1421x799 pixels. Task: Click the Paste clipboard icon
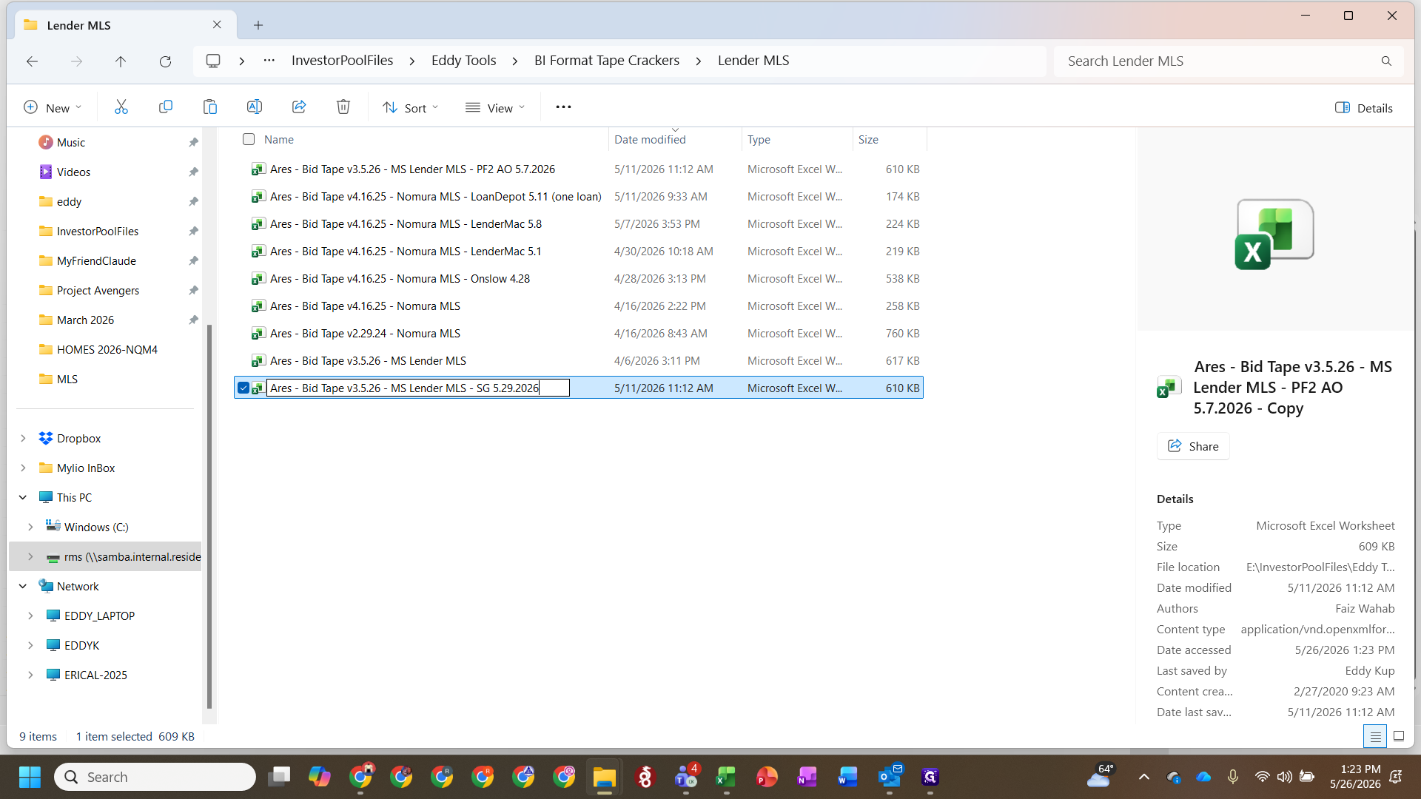point(210,107)
